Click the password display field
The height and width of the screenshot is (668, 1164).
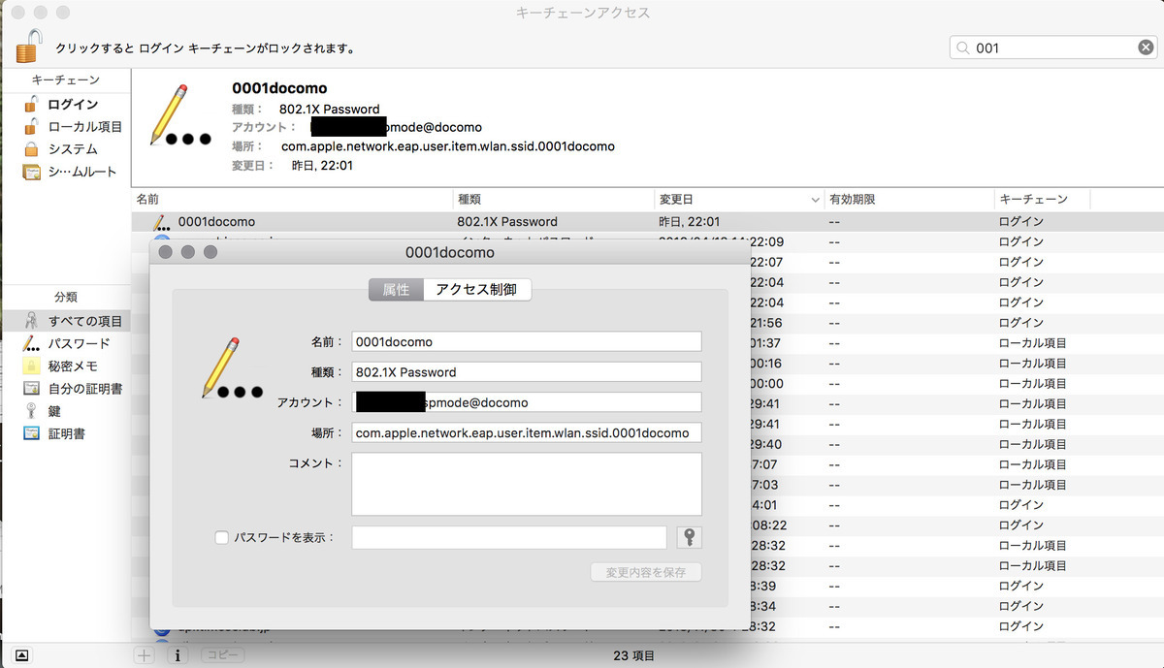pos(509,537)
